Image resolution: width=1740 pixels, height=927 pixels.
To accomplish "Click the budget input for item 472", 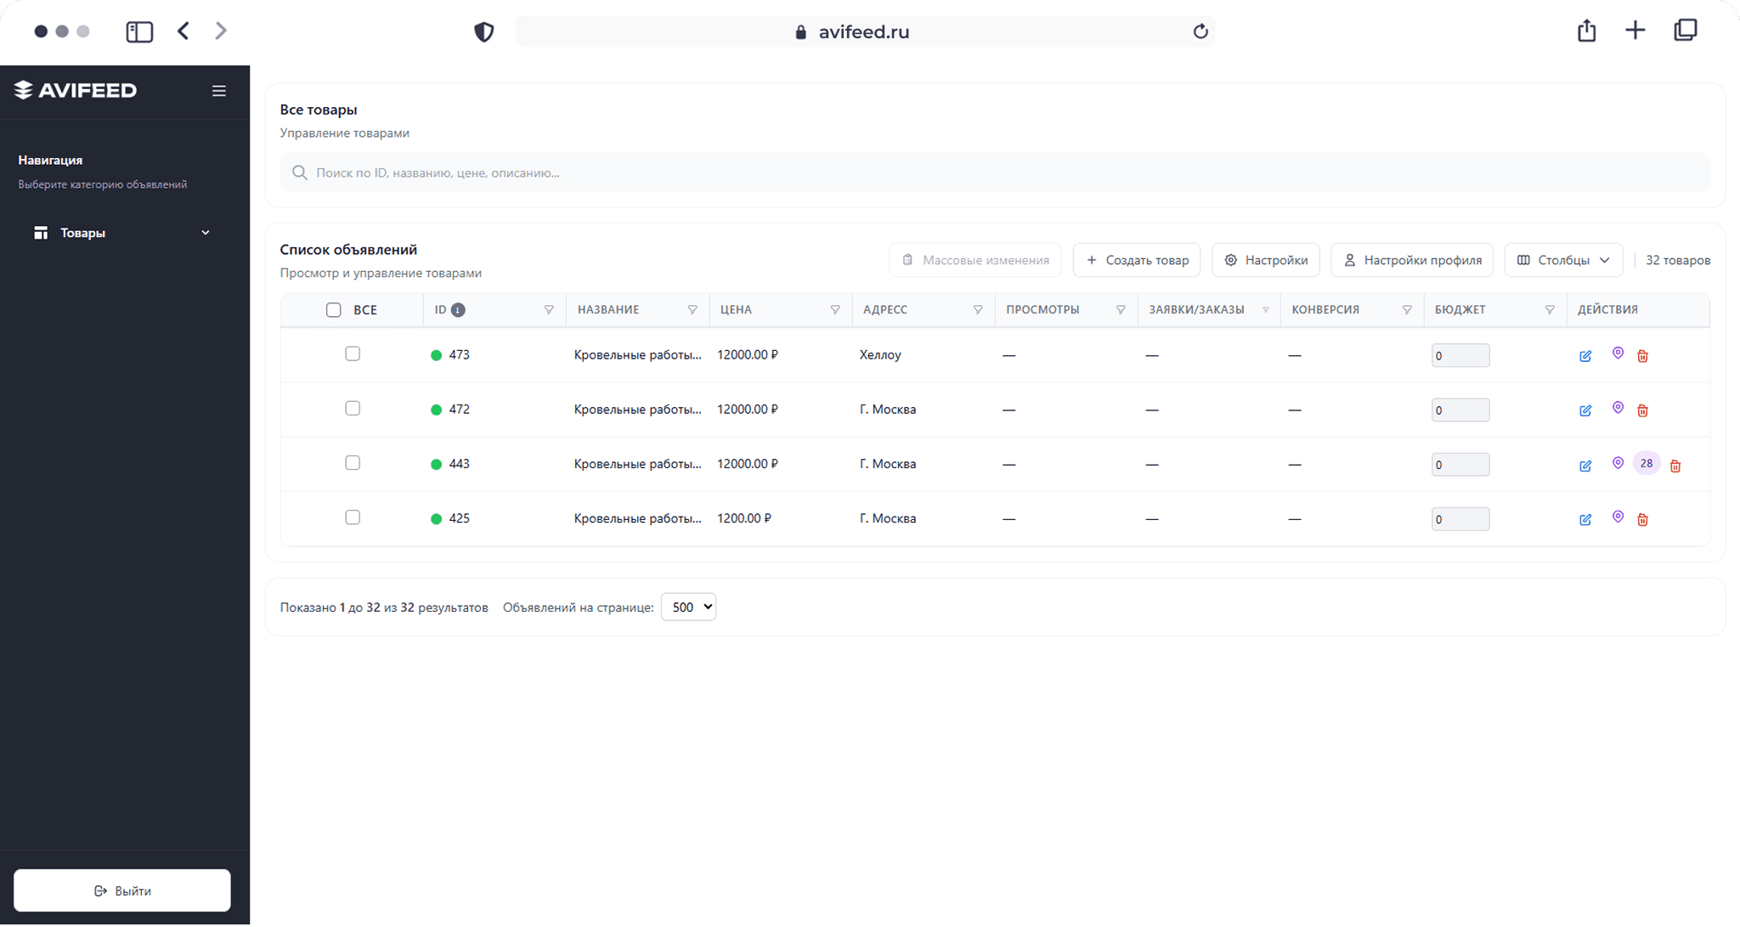I will (x=1460, y=410).
